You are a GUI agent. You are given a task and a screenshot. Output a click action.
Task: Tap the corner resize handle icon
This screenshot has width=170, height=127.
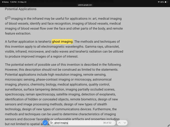click(x=168, y=125)
